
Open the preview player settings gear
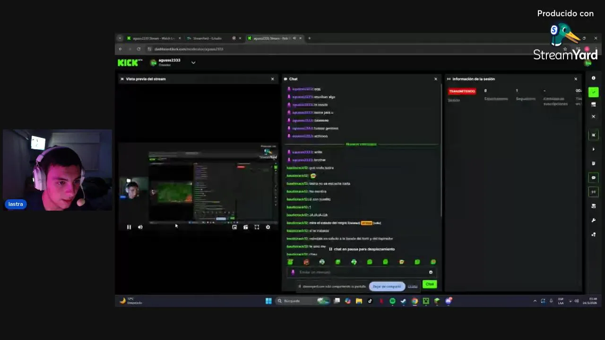[268, 227]
